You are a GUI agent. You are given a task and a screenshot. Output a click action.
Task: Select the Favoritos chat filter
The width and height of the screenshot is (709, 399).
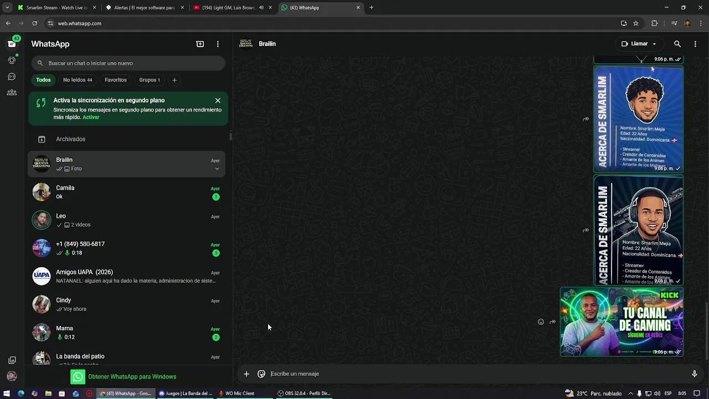[116, 80]
